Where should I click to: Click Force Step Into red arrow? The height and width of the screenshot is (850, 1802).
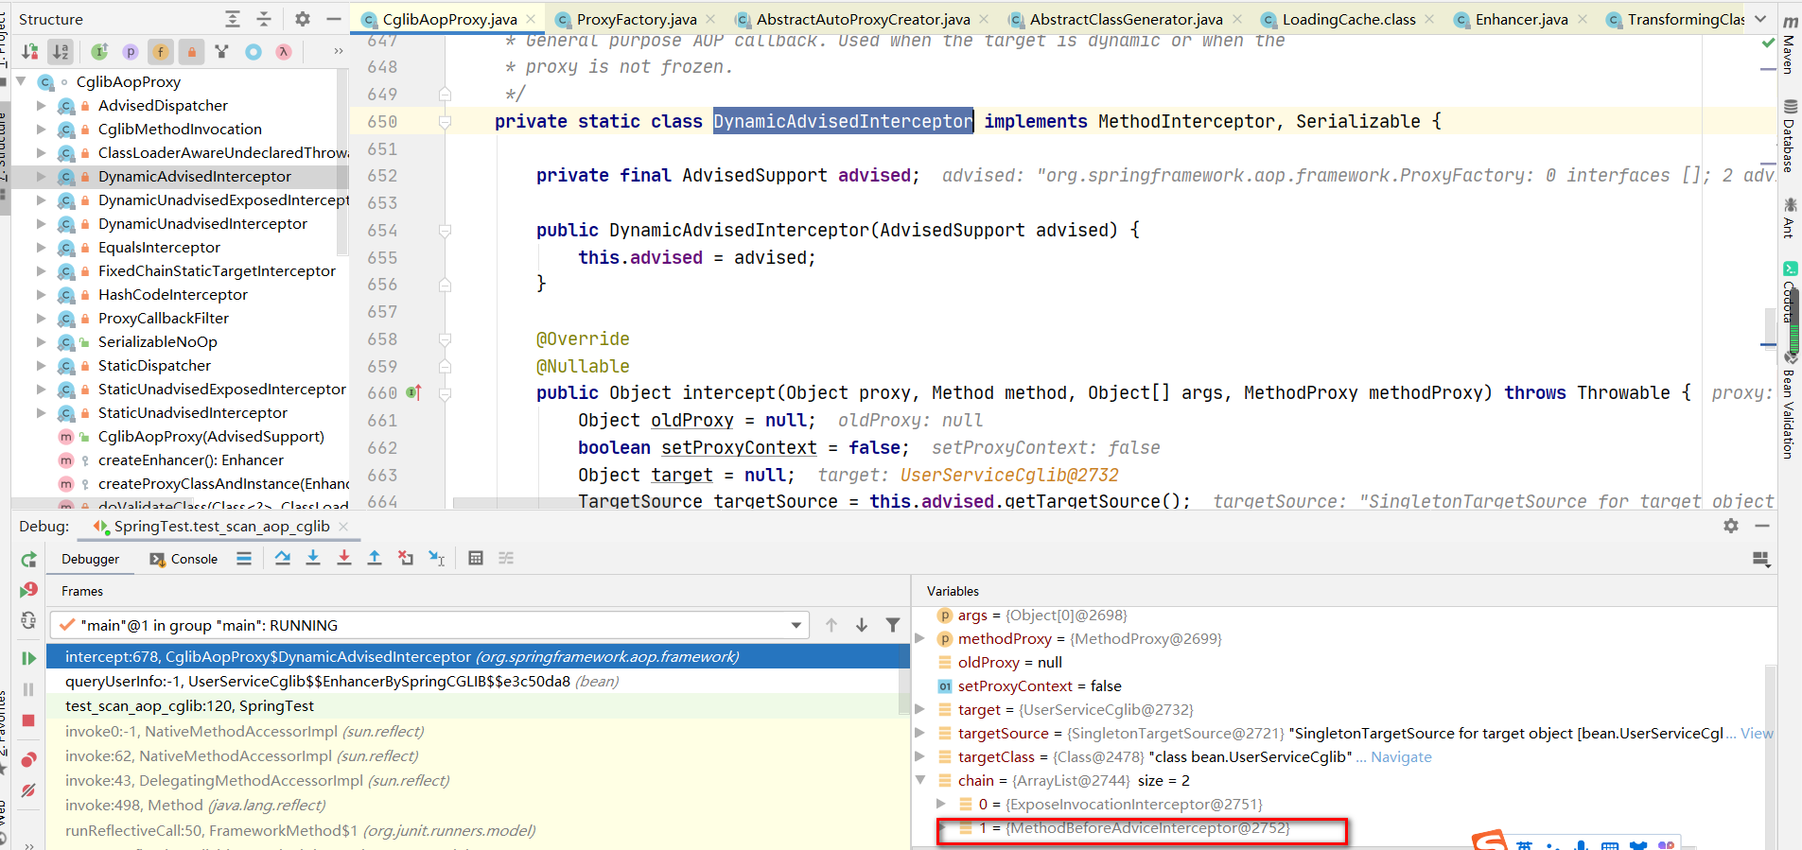coord(344,559)
